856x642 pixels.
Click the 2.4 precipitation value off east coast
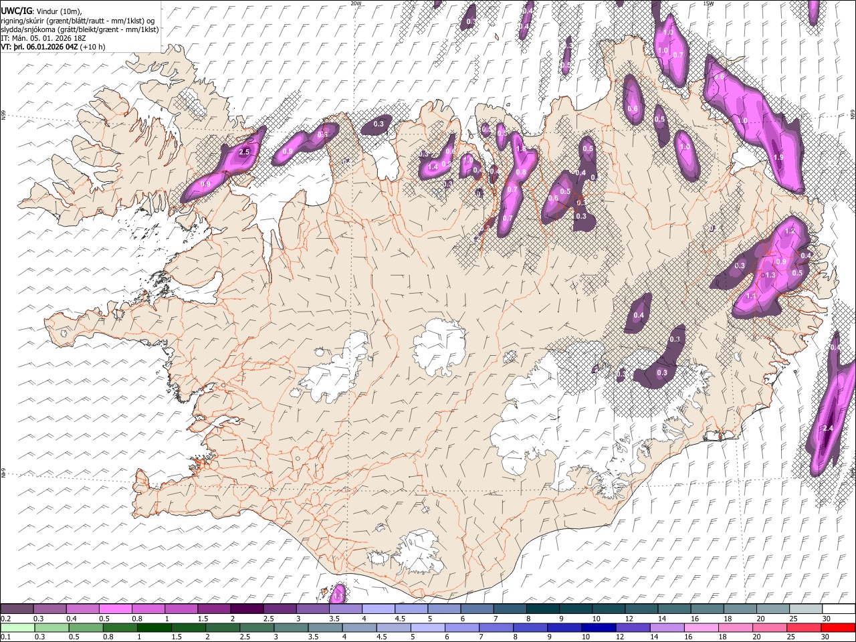pos(827,429)
